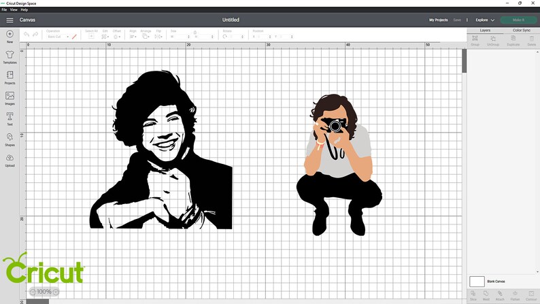Click the Select All icon
540x304 pixels.
(x=91, y=35)
